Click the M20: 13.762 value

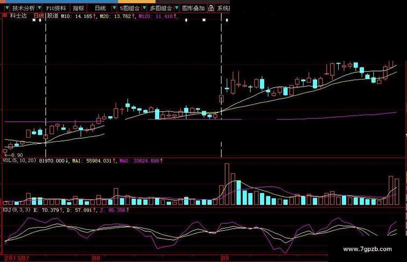click(x=116, y=16)
